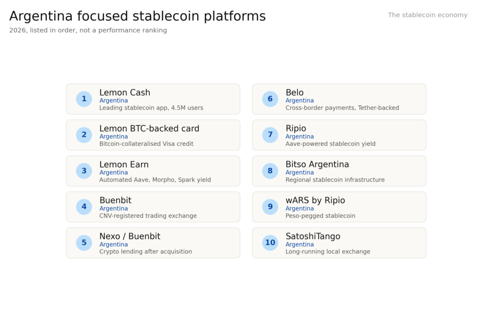
Task: Click the number 4 badge beside Buenbit
Action: click(x=84, y=207)
